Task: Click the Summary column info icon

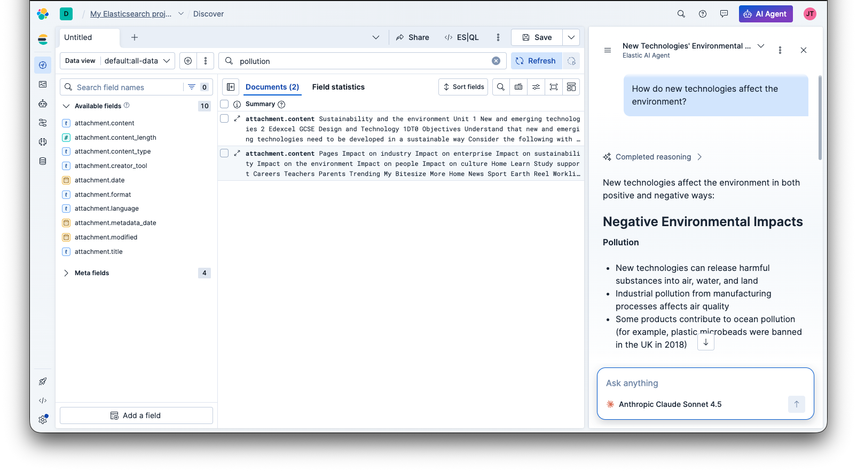Action: coord(281,105)
